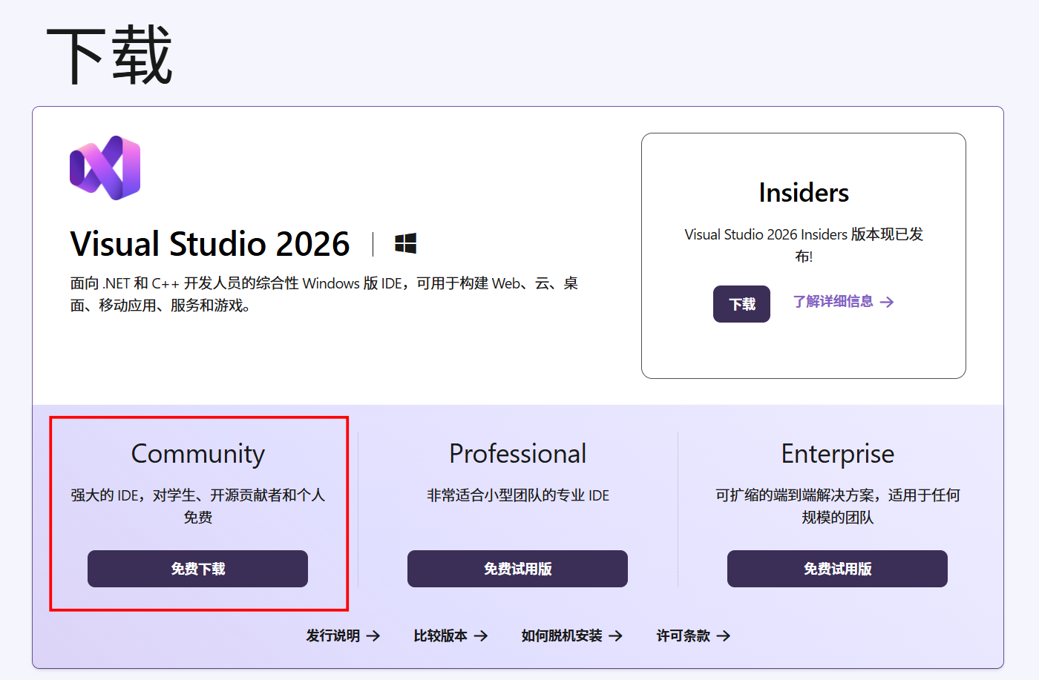Click the arrow icon after 发行说明

[373, 636]
